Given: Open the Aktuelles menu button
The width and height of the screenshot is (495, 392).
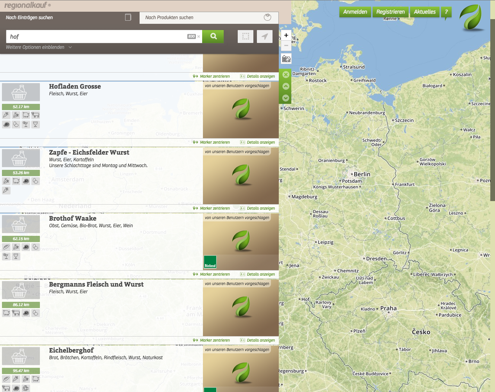Looking at the screenshot, I should 425,12.
